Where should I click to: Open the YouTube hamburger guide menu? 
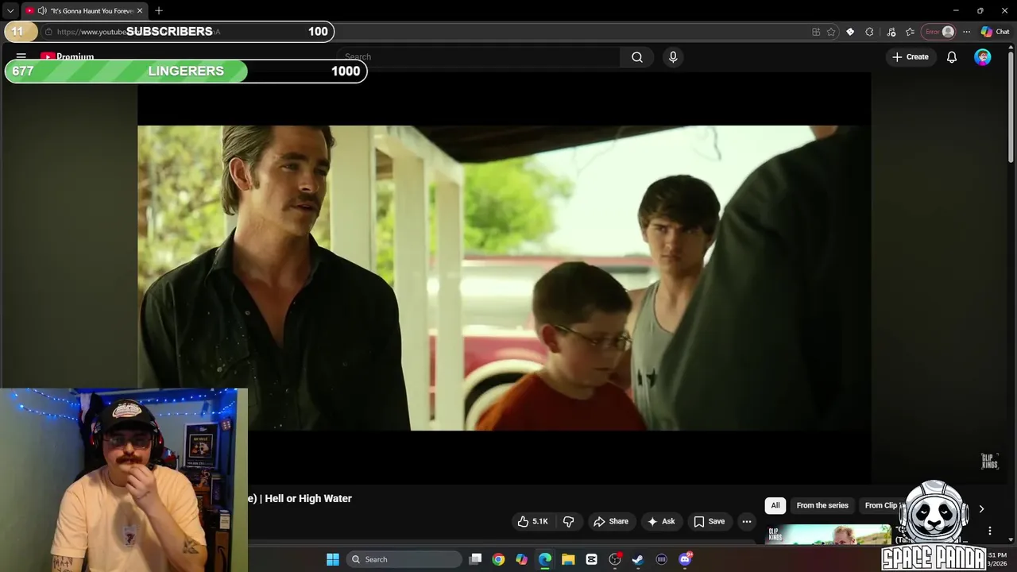pyautogui.click(x=21, y=56)
